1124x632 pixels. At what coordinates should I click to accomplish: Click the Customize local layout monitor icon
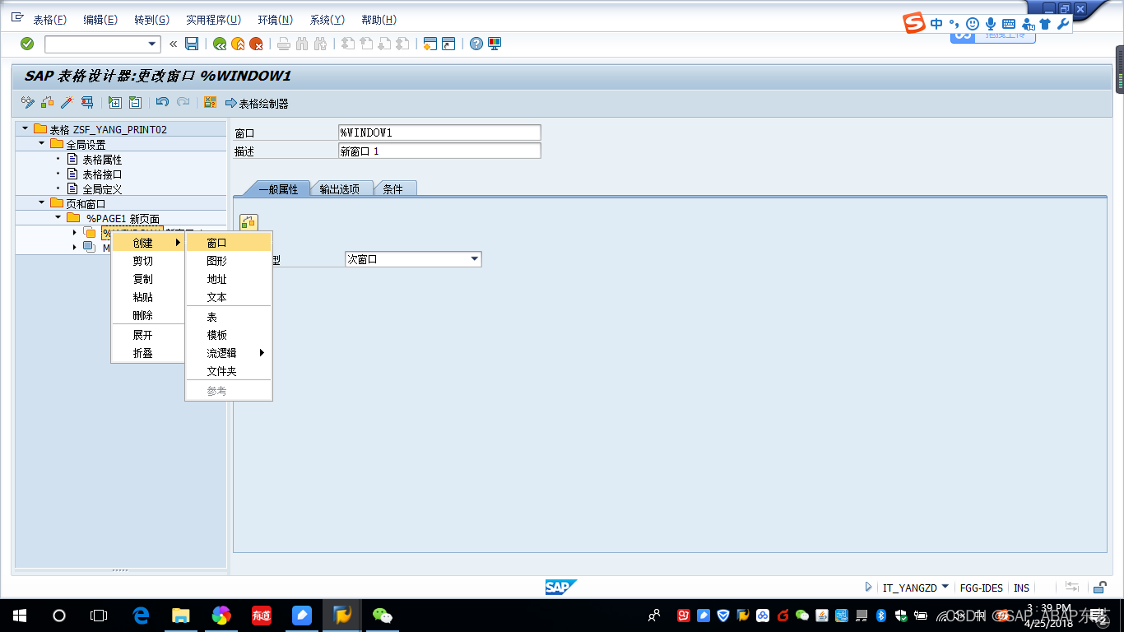(x=495, y=44)
